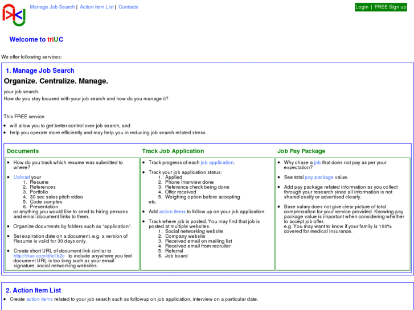Screen dimensions: 414x310
Task: Click the Track Job Application heading
Action: [173, 151]
